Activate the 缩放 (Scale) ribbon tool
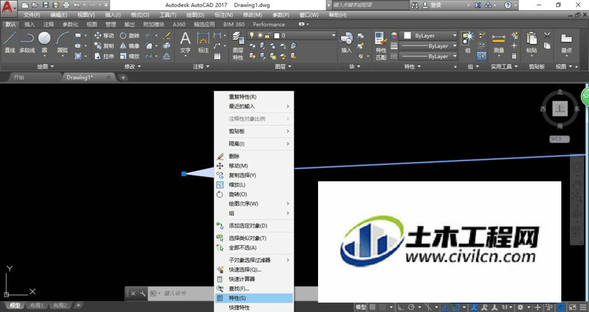The width and height of the screenshot is (589, 312). (130, 56)
